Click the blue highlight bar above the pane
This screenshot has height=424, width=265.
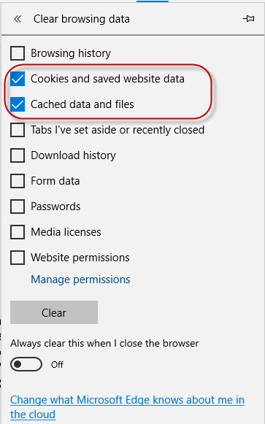(153, 1)
